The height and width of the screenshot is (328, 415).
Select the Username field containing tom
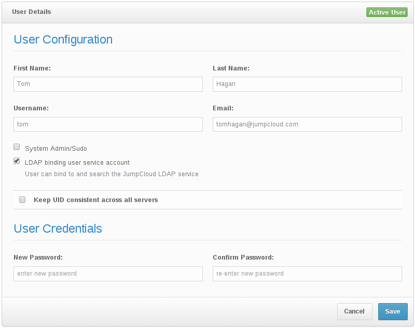click(x=108, y=124)
